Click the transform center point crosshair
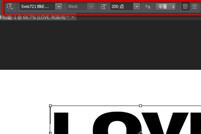This screenshot has height=134, width=201. [x=140, y=133]
